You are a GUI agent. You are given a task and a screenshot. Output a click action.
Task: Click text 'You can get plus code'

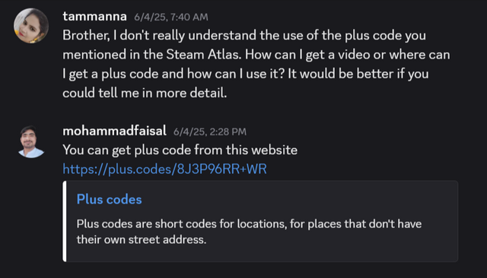pyautogui.click(x=127, y=150)
